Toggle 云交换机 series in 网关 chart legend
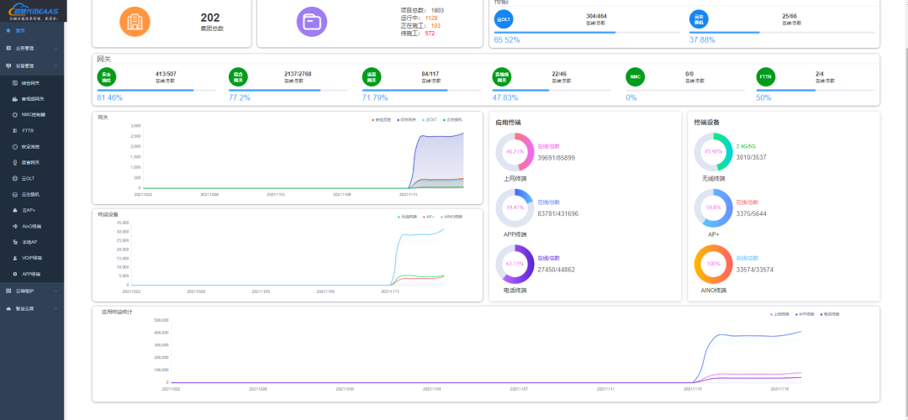 [x=452, y=120]
